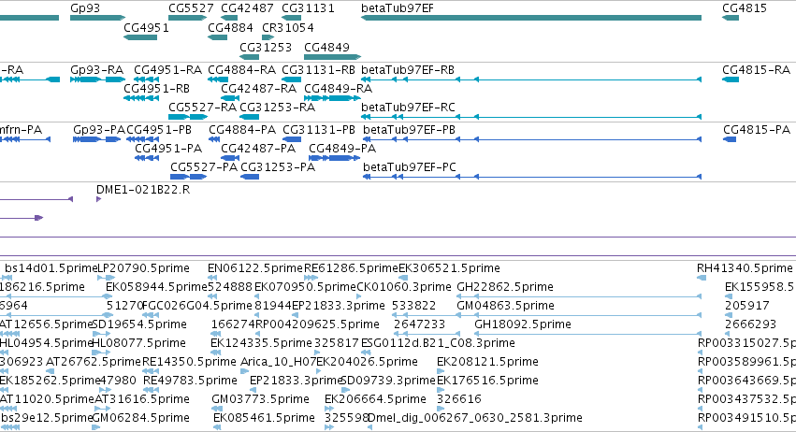Open transcript CG4884-RA
The image size is (796, 432).
218,79
